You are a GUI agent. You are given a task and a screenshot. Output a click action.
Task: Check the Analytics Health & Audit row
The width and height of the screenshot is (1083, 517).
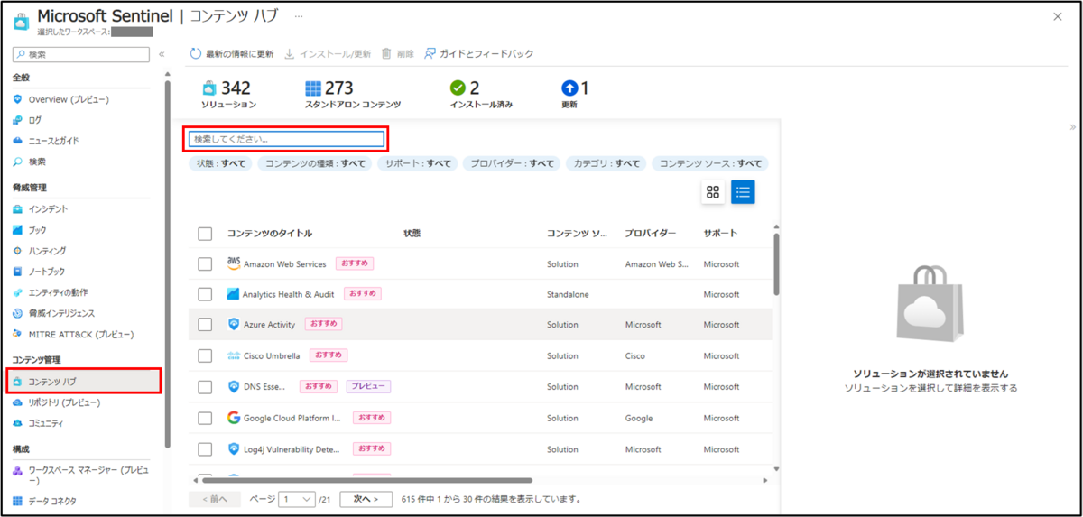click(205, 294)
